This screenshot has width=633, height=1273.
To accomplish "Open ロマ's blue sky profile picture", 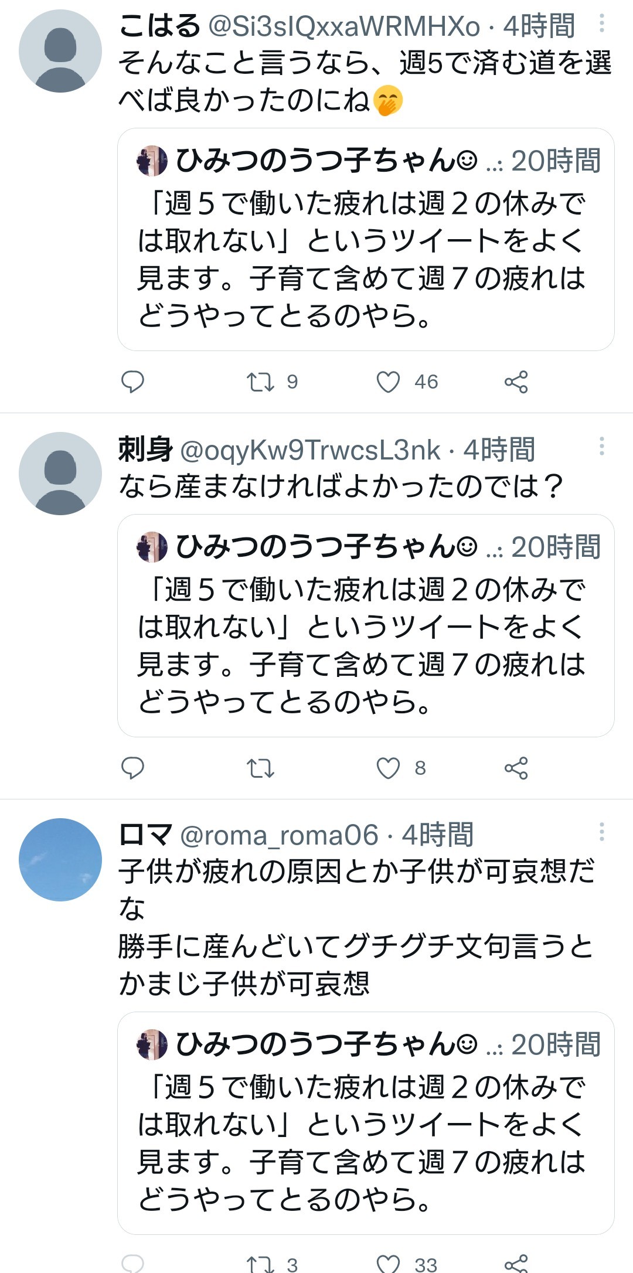I will tap(60, 859).
